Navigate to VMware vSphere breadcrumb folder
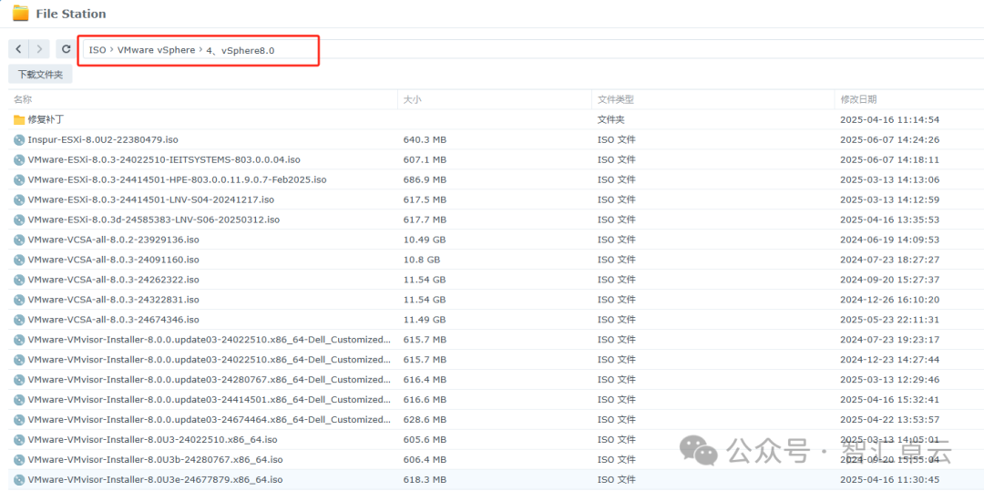Image resolution: width=984 pixels, height=491 pixels. pyautogui.click(x=156, y=50)
